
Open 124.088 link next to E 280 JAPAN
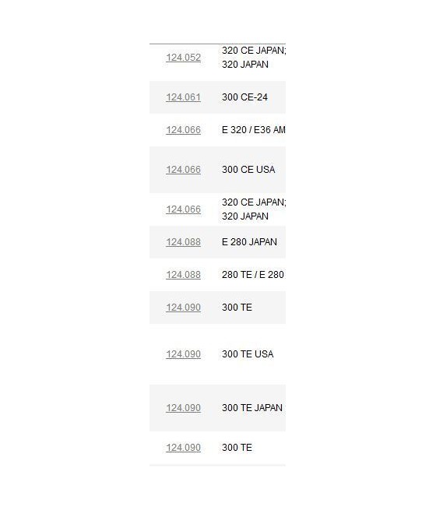(x=184, y=242)
